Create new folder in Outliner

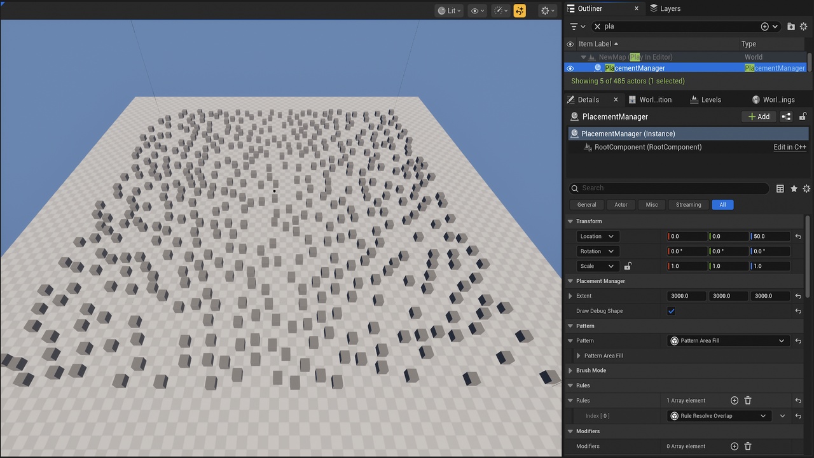tap(791, 26)
